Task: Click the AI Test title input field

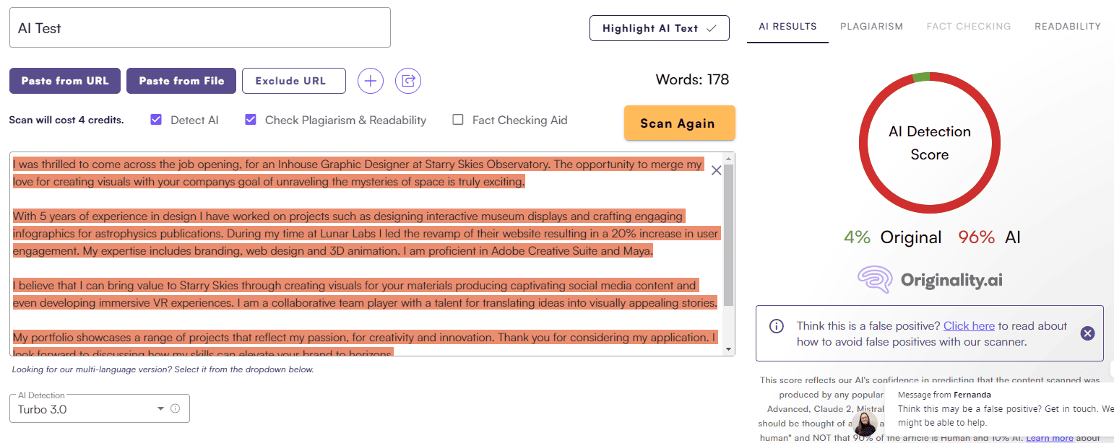Action: pyautogui.click(x=200, y=28)
